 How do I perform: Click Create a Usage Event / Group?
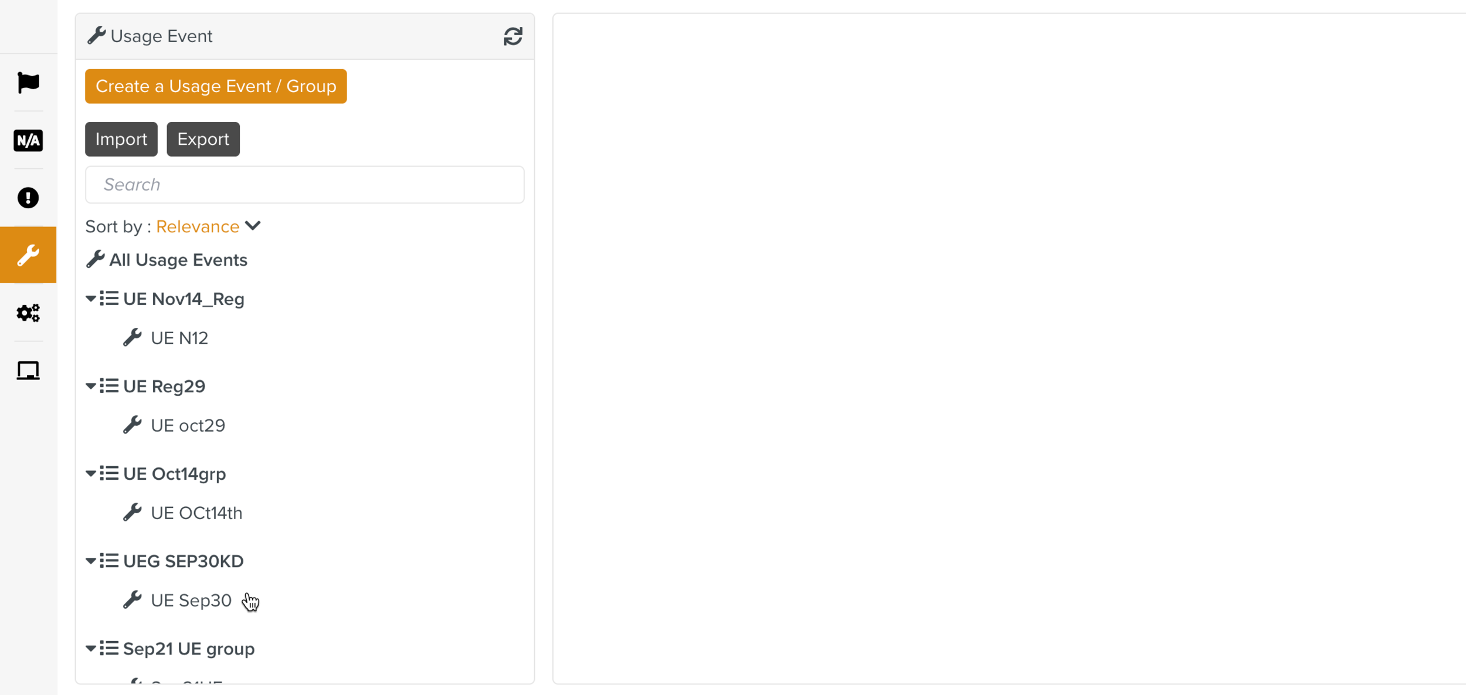(x=216, y=86)
